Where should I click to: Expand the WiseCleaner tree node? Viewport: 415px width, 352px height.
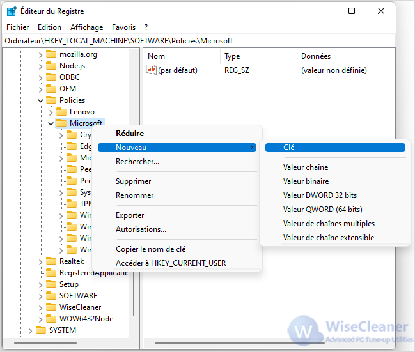[40, 308]
